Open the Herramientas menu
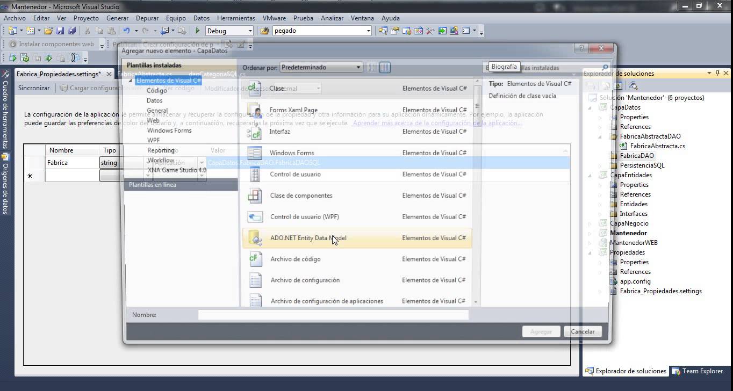 (x=236, y=18)
